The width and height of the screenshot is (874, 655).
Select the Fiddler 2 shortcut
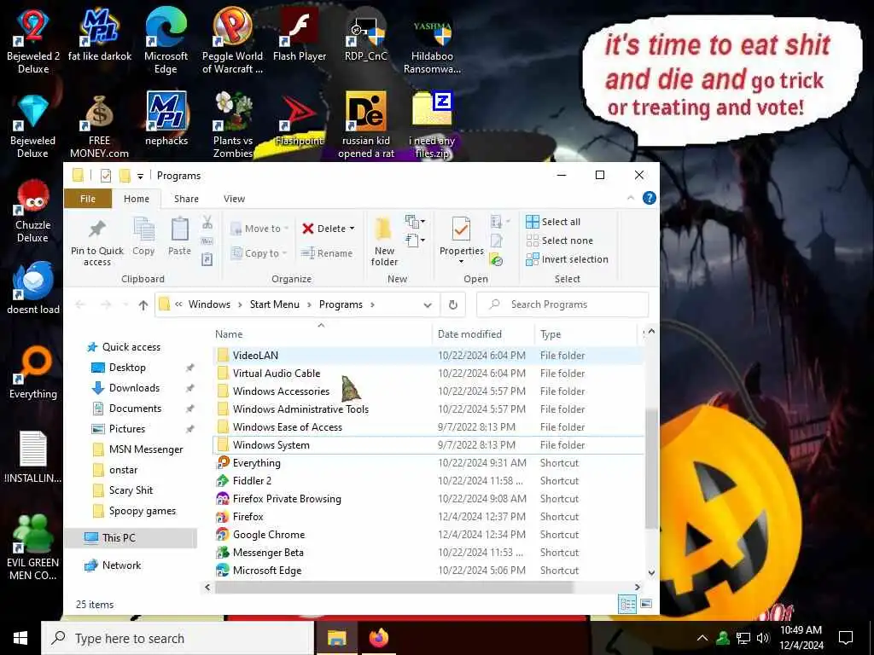click(427, 481)
